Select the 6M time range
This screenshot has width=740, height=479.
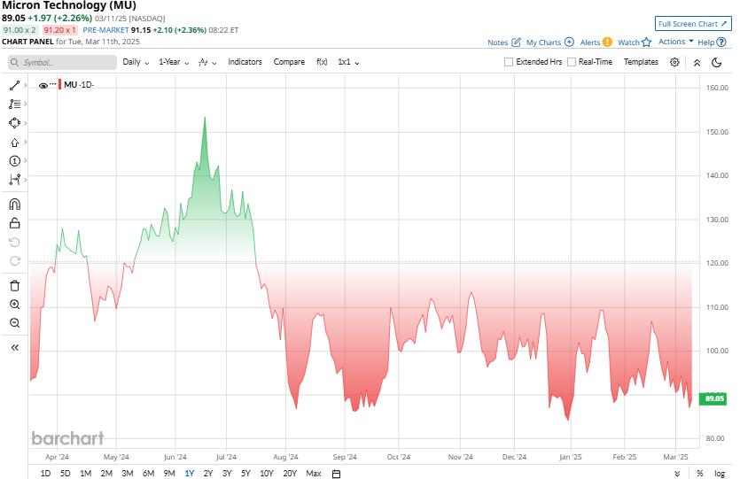148,474
